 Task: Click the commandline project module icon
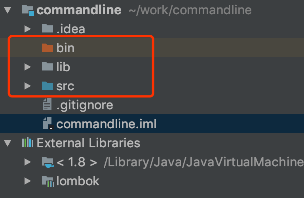[x=28, y=10]
